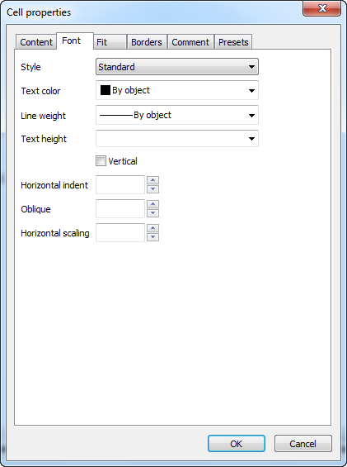Expand the Text height combo box
The height and width of the screenshot is (467, 347).
pos(177,139)
